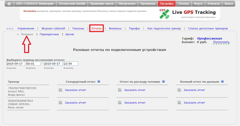Open Настройки in the top menu
The image size is (240, 126).
[x=166, y=4]
